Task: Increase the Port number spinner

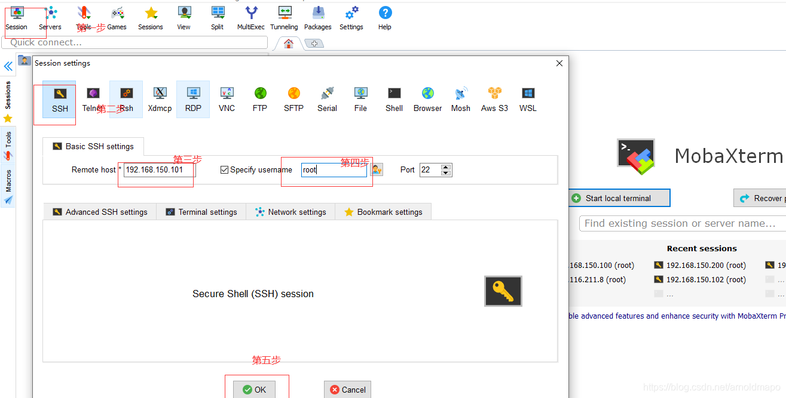Action: 446,166
